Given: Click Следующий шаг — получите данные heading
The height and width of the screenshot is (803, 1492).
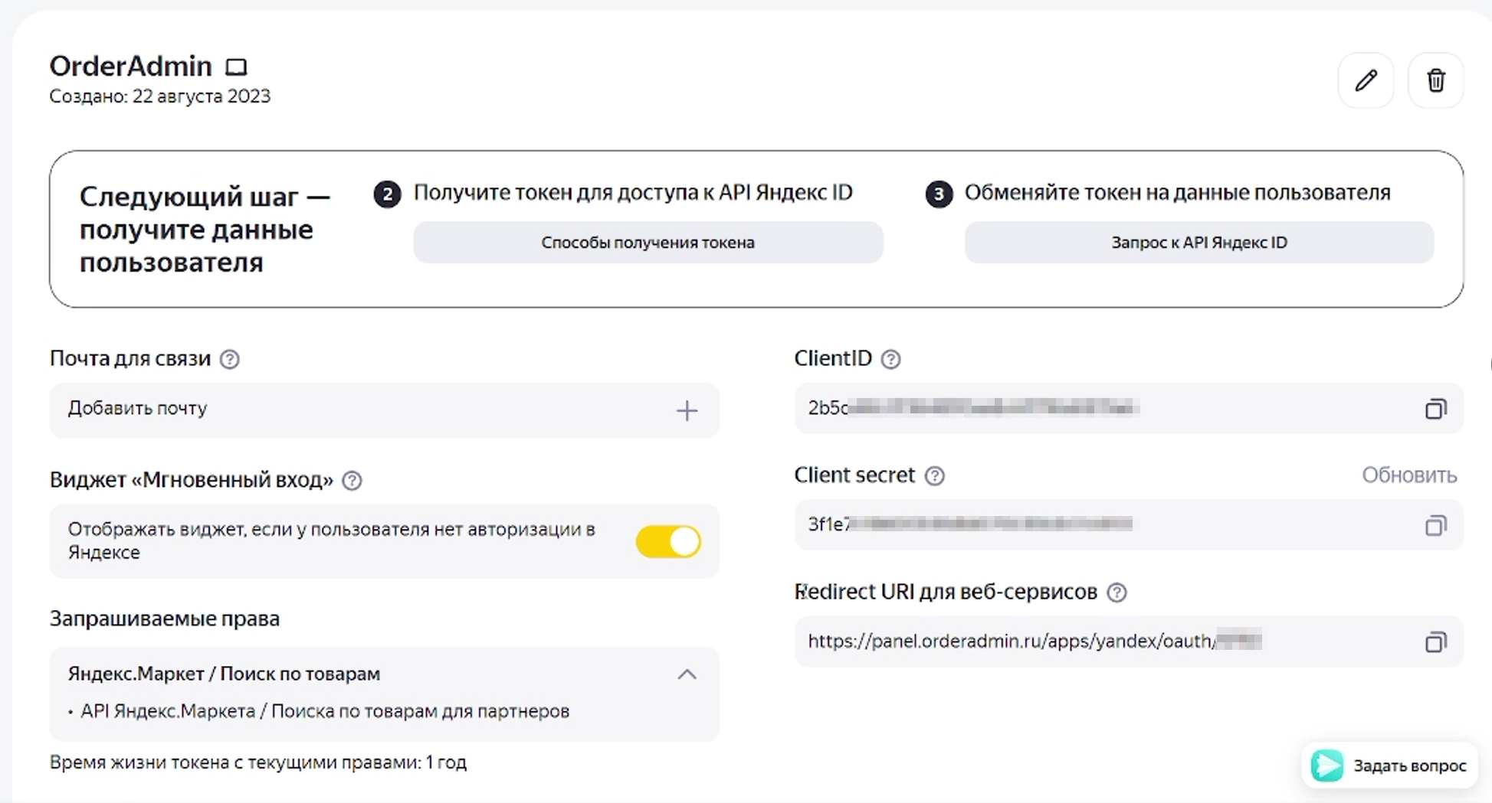Looking at the screenshot, I should click(x=205, y=230).
